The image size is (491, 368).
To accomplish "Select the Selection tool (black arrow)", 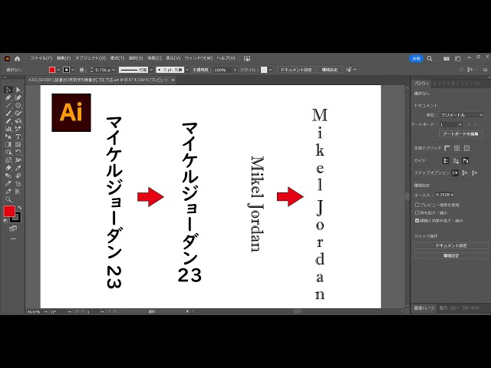I will pos(8,90).
